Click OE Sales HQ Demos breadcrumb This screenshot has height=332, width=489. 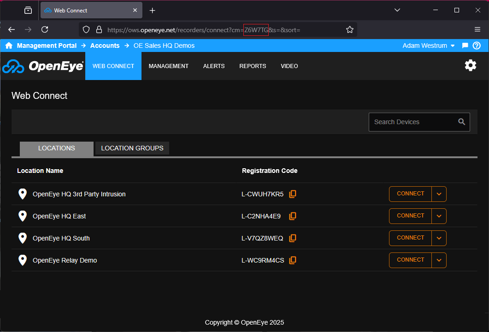pyautogui.click(x=164, y=46)
